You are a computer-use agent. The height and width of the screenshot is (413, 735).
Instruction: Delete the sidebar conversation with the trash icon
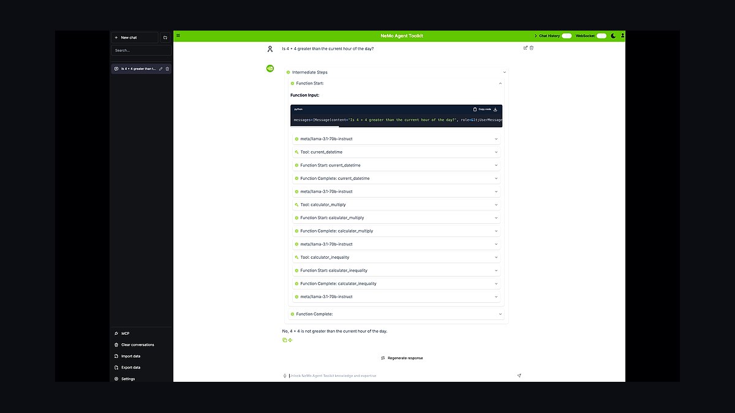[167, 69]
